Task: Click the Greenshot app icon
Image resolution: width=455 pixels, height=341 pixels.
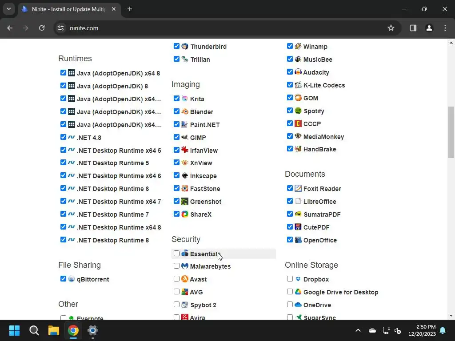Action: point(185,201)
